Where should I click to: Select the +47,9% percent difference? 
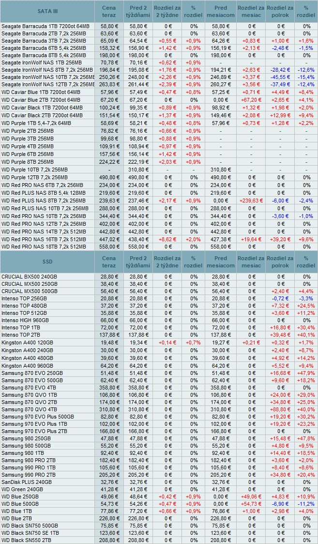click(306, 373)
